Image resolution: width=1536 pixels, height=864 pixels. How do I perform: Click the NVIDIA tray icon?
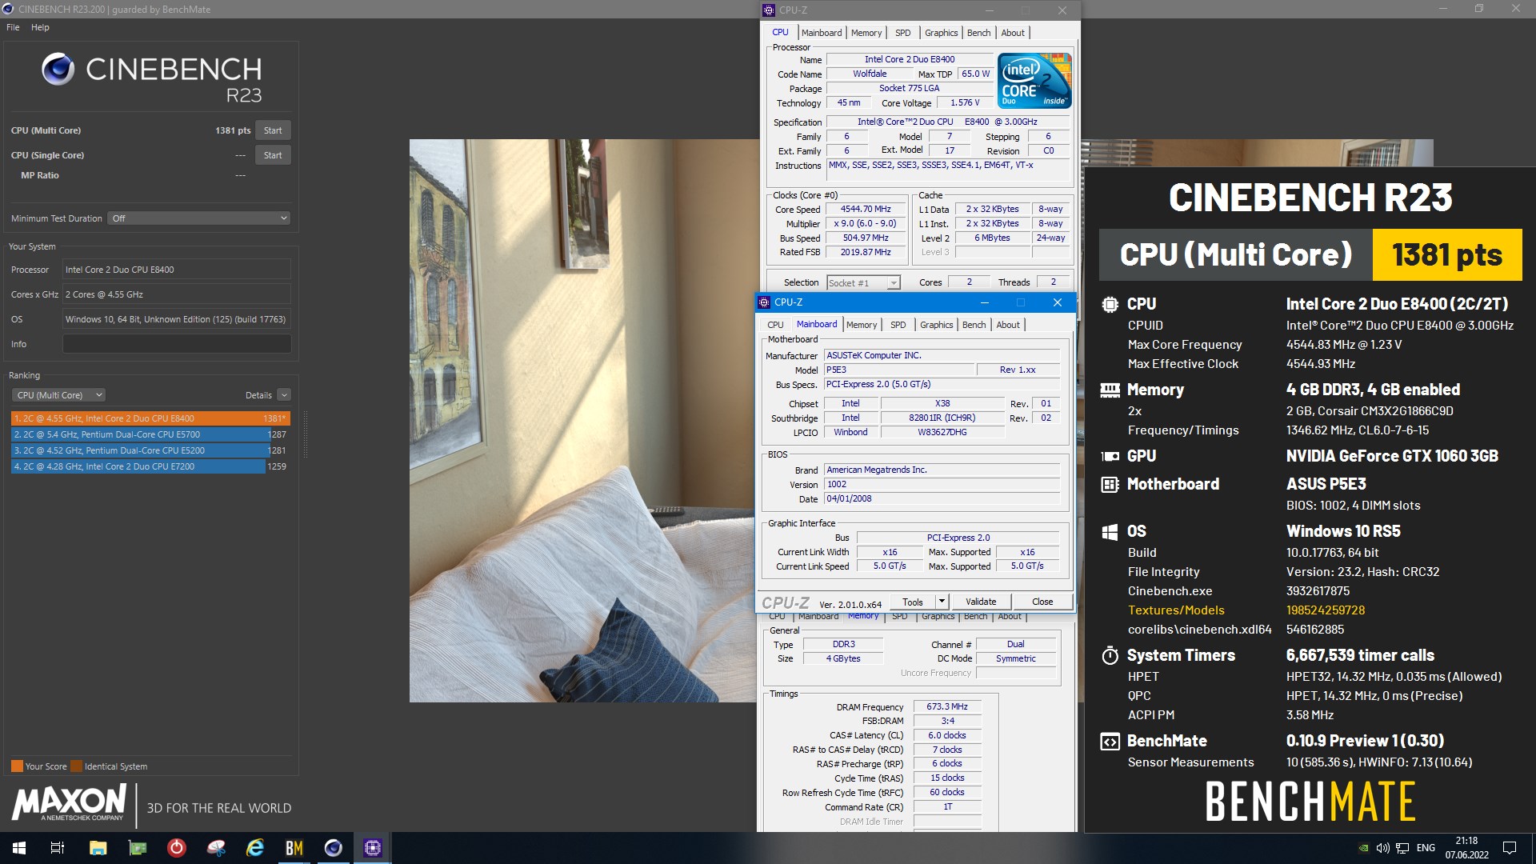pyautogui.click(x=1363, y=848)
